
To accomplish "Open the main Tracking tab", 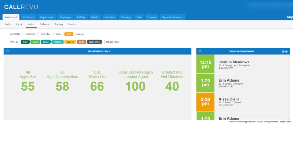I will coord(125,17).
